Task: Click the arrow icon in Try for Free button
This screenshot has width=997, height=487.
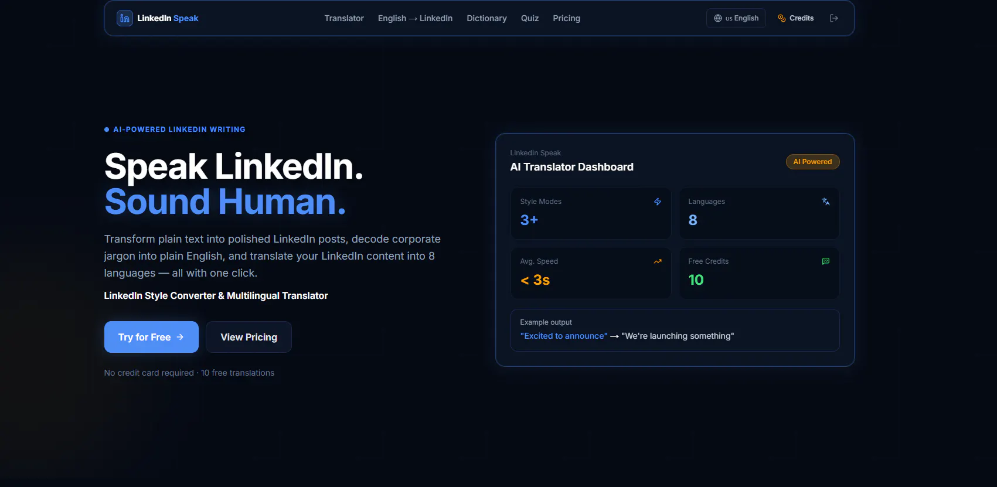Action: (x=180, y=337)
